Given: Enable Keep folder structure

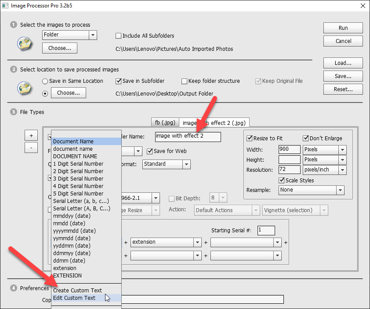Looking at the screenshot, I should click(x=184, y=81).
